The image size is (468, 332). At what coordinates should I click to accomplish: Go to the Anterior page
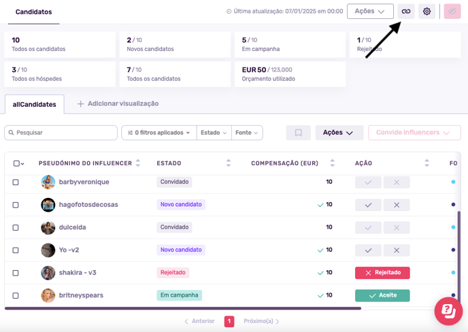(x=199, y=321)
